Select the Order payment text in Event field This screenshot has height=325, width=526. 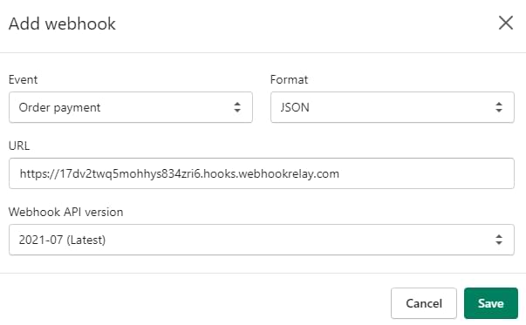[x=59, y=107]
